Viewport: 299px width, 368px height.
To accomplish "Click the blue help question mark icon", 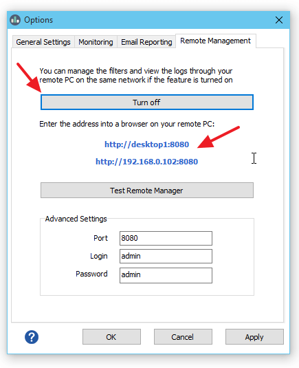I will point(32,337).
